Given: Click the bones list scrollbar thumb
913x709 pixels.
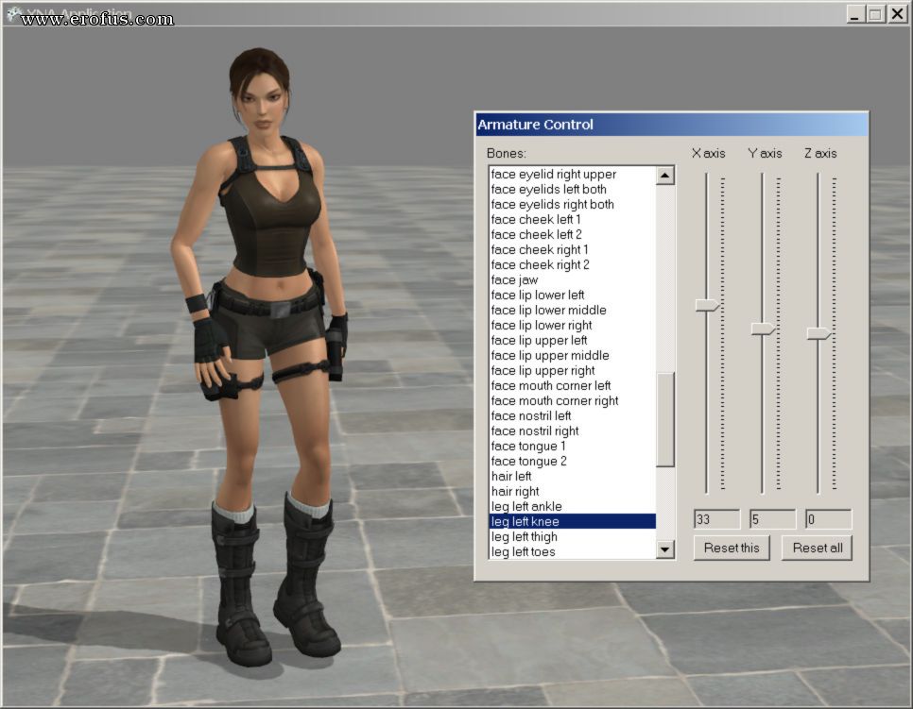Looking at the screenshot, I should (665, 419).
